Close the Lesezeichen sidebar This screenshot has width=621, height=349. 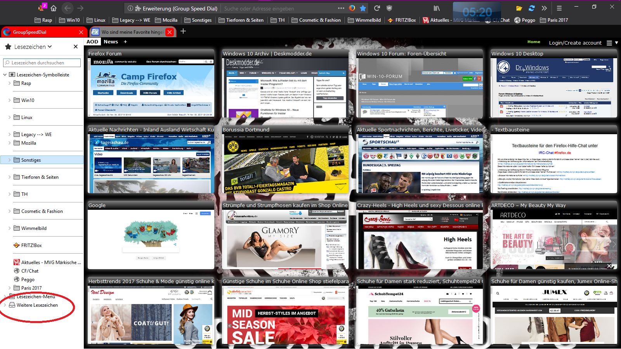pos(76,47)
